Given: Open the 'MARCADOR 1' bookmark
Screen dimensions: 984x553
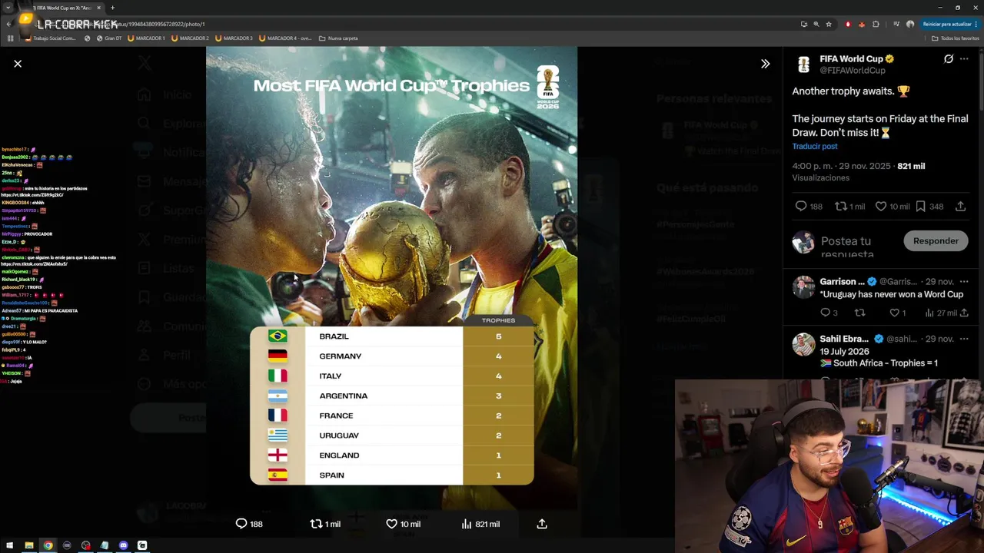Looking at the screenshot, I should 146,38.
